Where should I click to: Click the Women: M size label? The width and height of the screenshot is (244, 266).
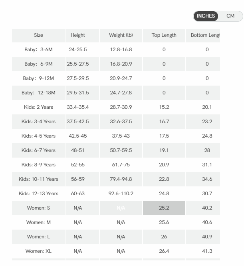click(x=38, y=222)
